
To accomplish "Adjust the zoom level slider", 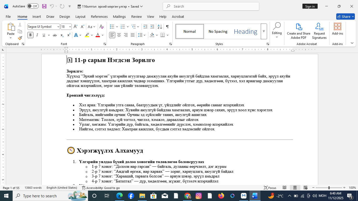I will 329,188.
